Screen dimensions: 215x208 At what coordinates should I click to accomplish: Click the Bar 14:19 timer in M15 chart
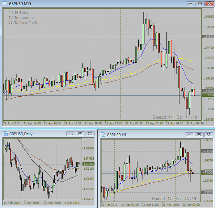click(x=186, y=117)
